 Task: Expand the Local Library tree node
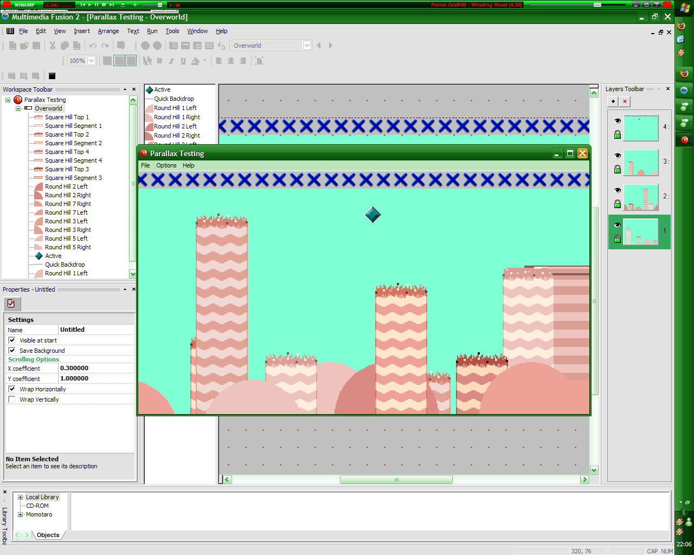[21, 497]
